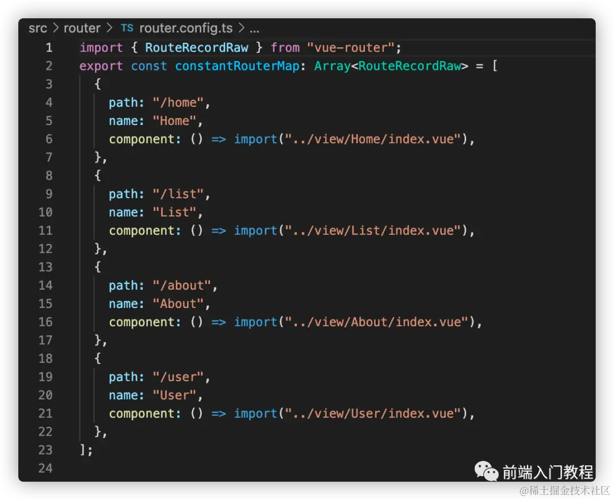This screenshot has width=614, height=500.
Task: Click the export keyword
Action: pyautogui.click(x=101, y=66)
